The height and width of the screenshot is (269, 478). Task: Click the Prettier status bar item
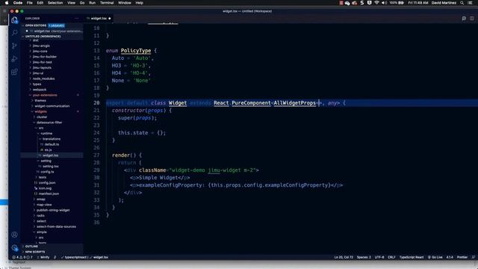[462, 257]
